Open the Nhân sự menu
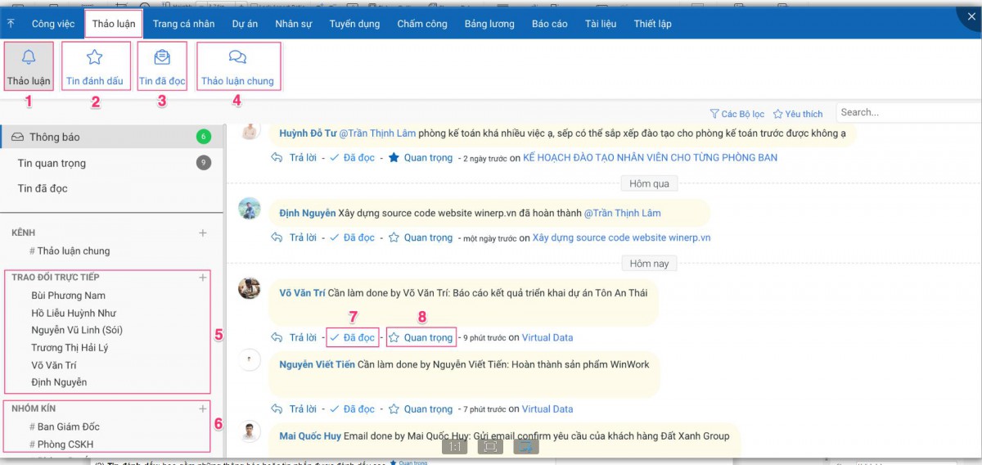 pyautogui.click(x=293, y=24)
